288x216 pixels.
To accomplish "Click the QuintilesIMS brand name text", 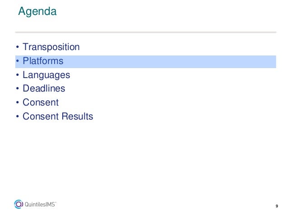I will point(40,204).
